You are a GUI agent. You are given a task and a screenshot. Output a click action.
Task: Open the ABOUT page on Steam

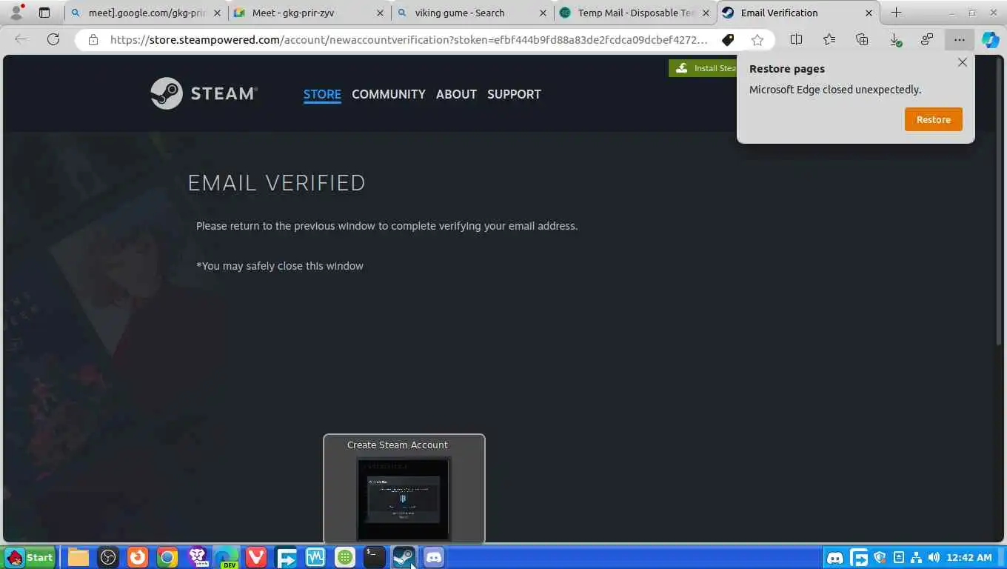[x=456, y=94]
